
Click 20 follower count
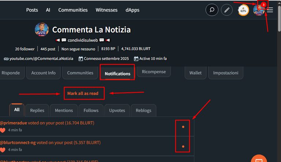(25, 49)
